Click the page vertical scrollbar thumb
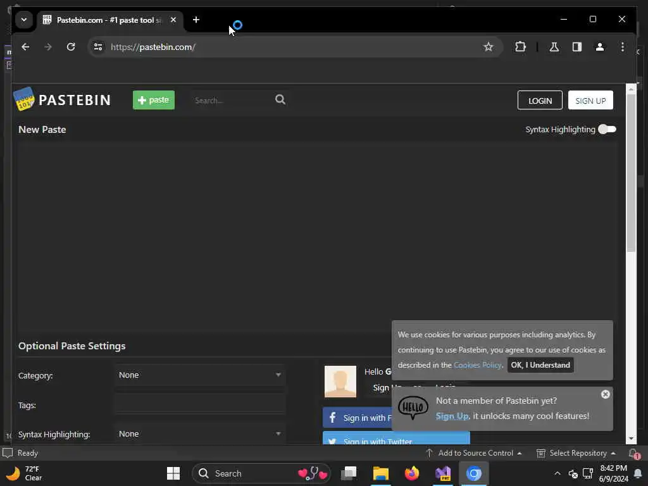 click(631, 173)
